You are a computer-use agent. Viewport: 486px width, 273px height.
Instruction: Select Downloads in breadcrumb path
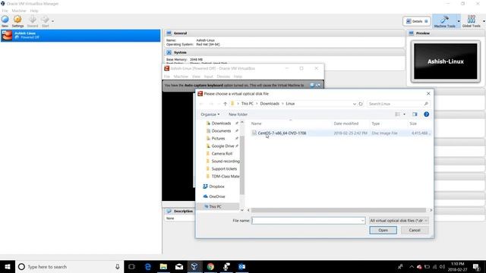pyautogui.click(x=270, y=104)
